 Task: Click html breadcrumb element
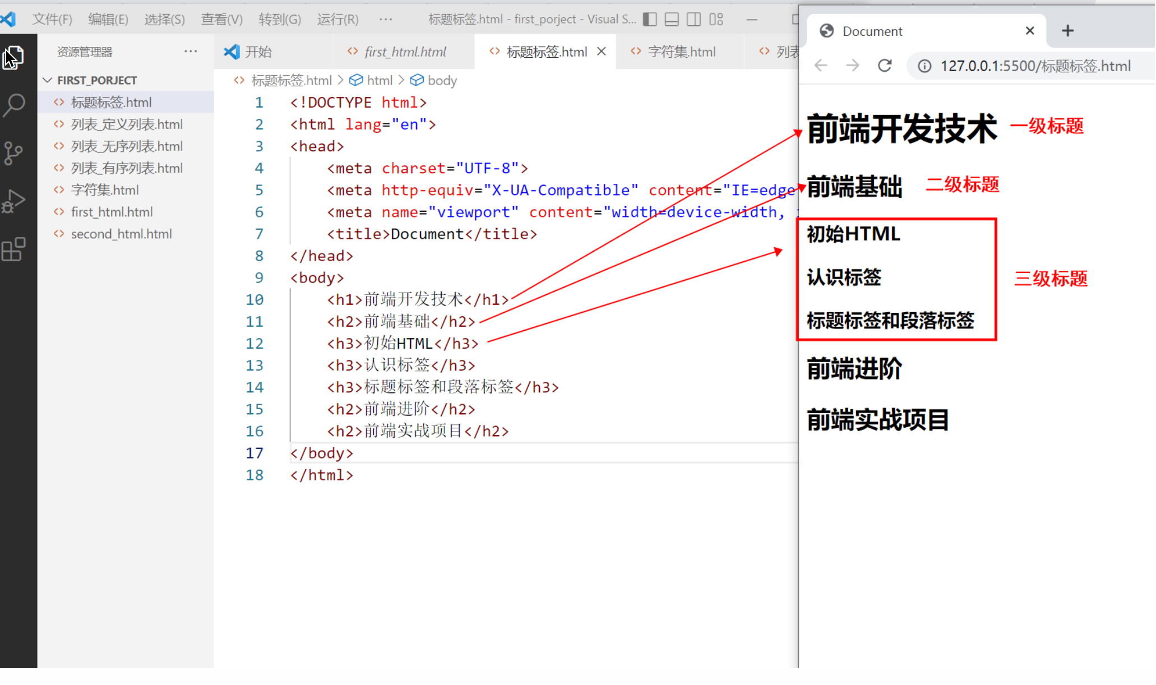click(380, 81)
